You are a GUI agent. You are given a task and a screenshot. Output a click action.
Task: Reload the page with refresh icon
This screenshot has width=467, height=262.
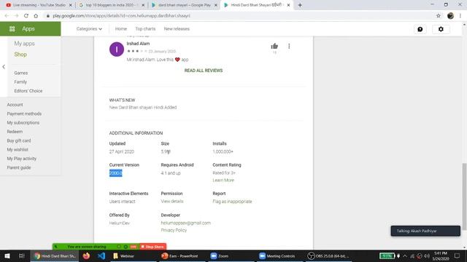pos(26,16)
